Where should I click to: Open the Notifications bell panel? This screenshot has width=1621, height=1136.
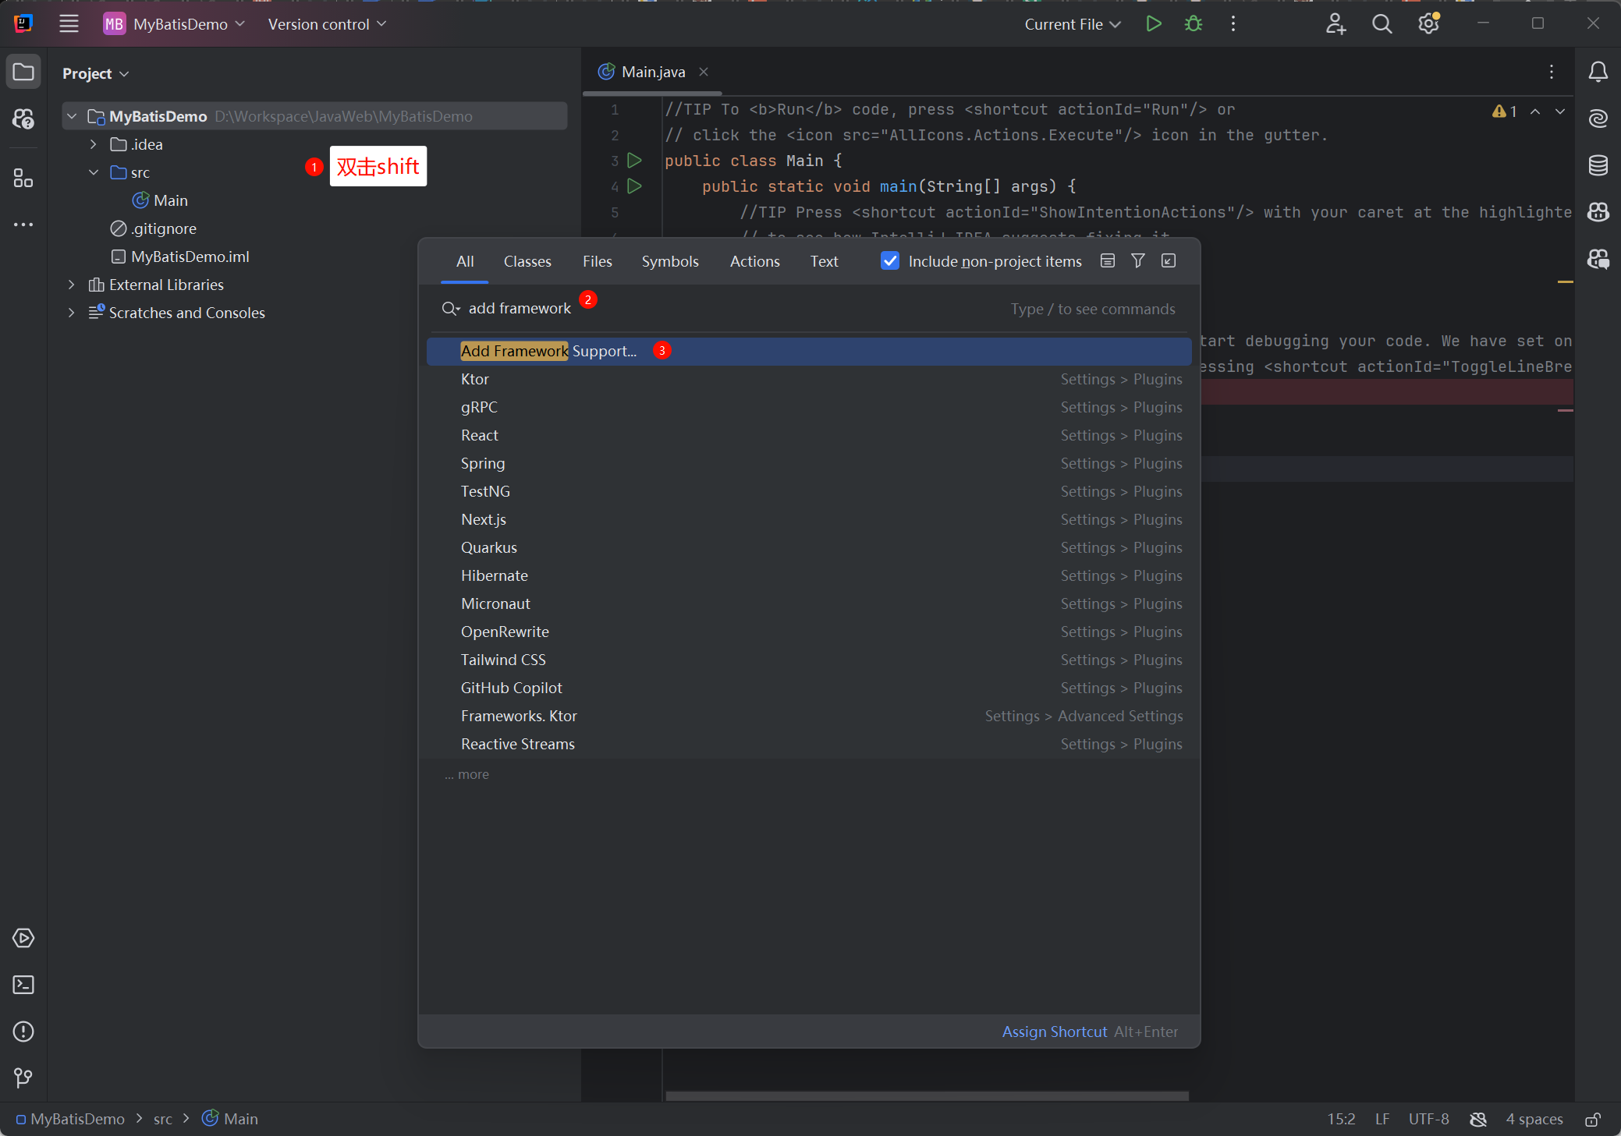point(1598,73)
